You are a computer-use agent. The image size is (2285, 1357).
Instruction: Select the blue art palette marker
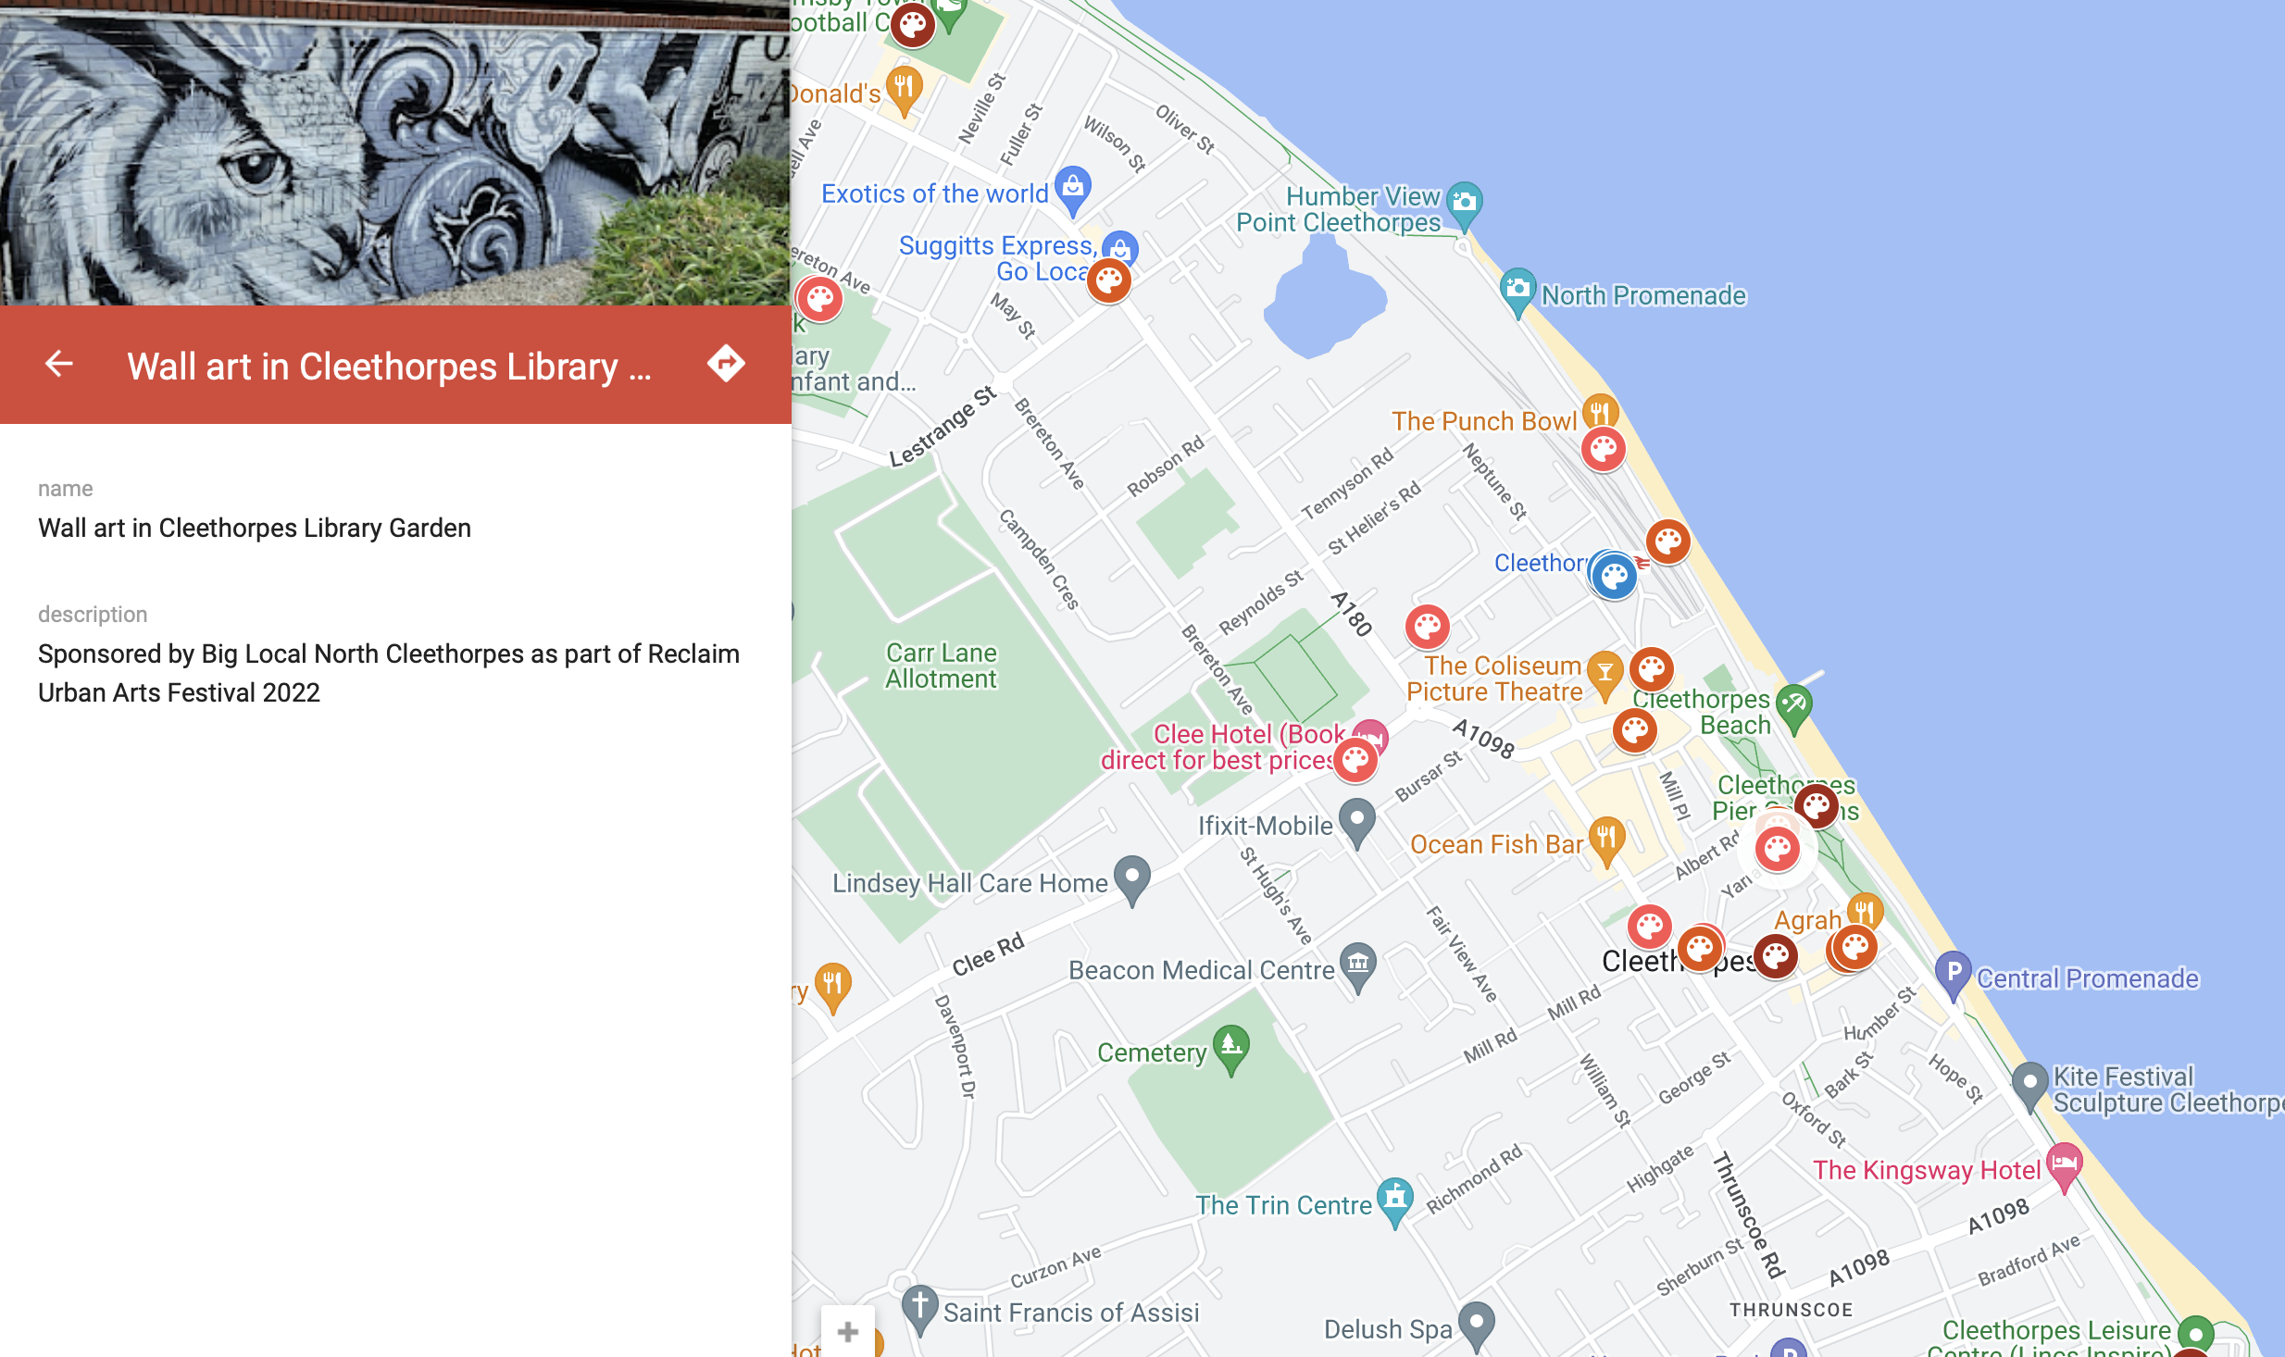(1614, 577)
